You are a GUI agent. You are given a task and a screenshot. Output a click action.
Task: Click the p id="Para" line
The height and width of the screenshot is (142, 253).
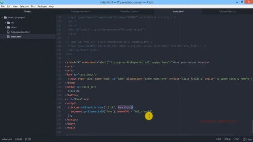77,99
